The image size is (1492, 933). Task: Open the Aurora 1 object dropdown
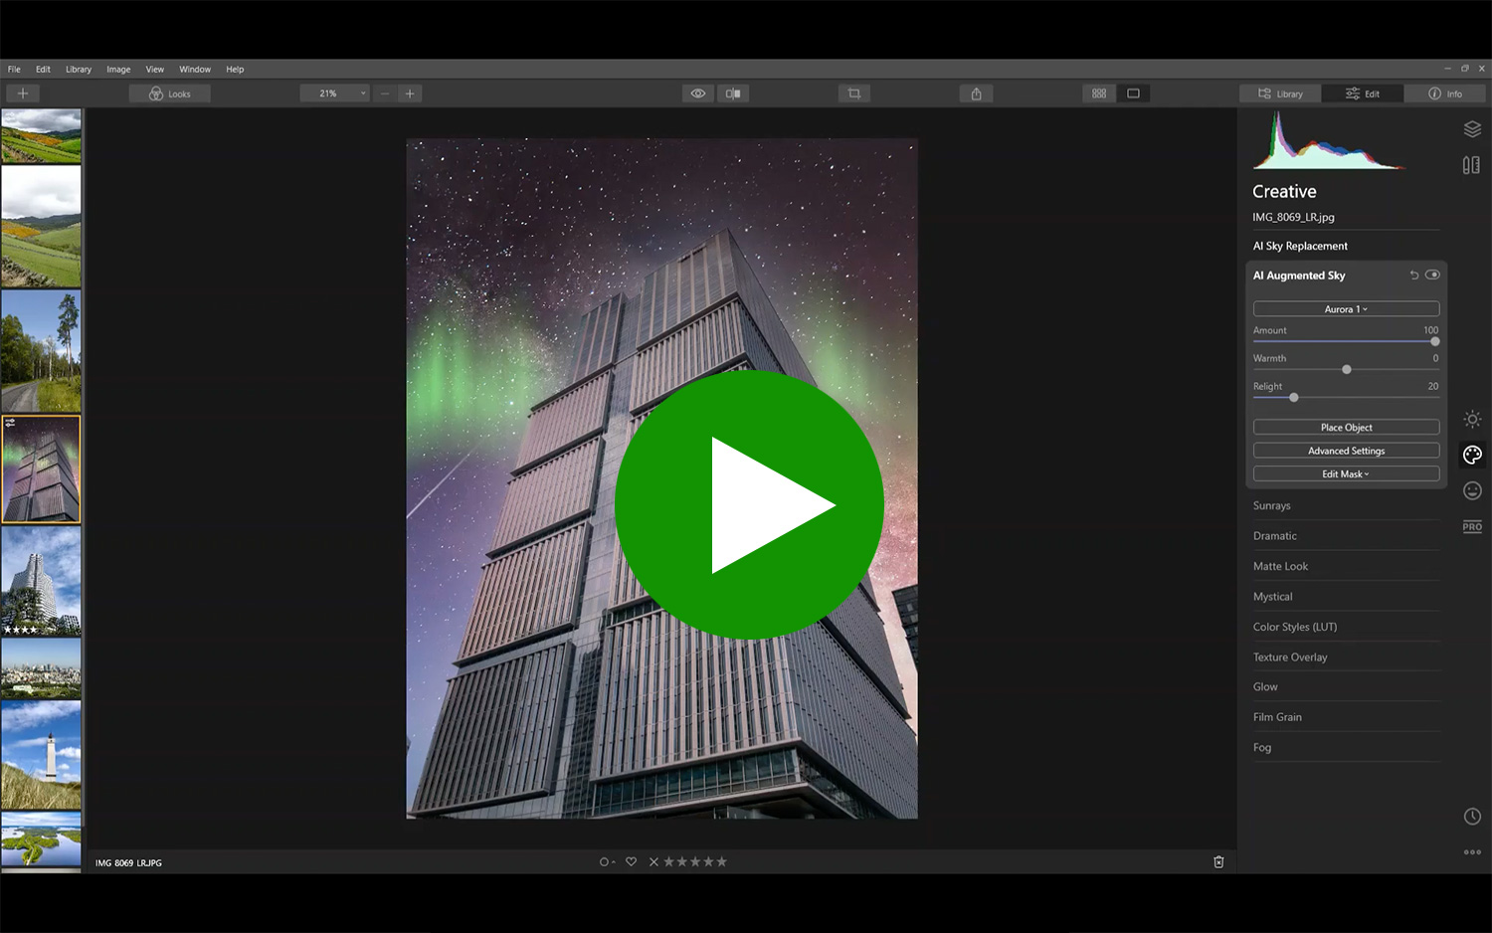[x=1346, y=309]
